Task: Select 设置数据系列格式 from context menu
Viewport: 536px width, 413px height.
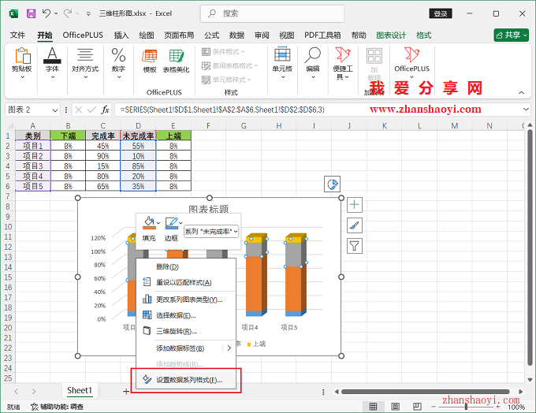Action: tap(188, 380)
